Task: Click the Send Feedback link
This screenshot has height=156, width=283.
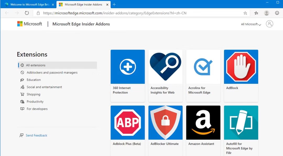Action: pos(36,135)
